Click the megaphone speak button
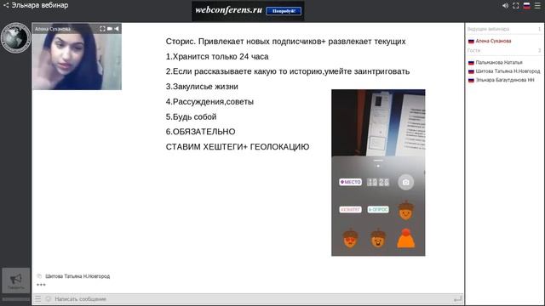 click(x=15, y=280)
